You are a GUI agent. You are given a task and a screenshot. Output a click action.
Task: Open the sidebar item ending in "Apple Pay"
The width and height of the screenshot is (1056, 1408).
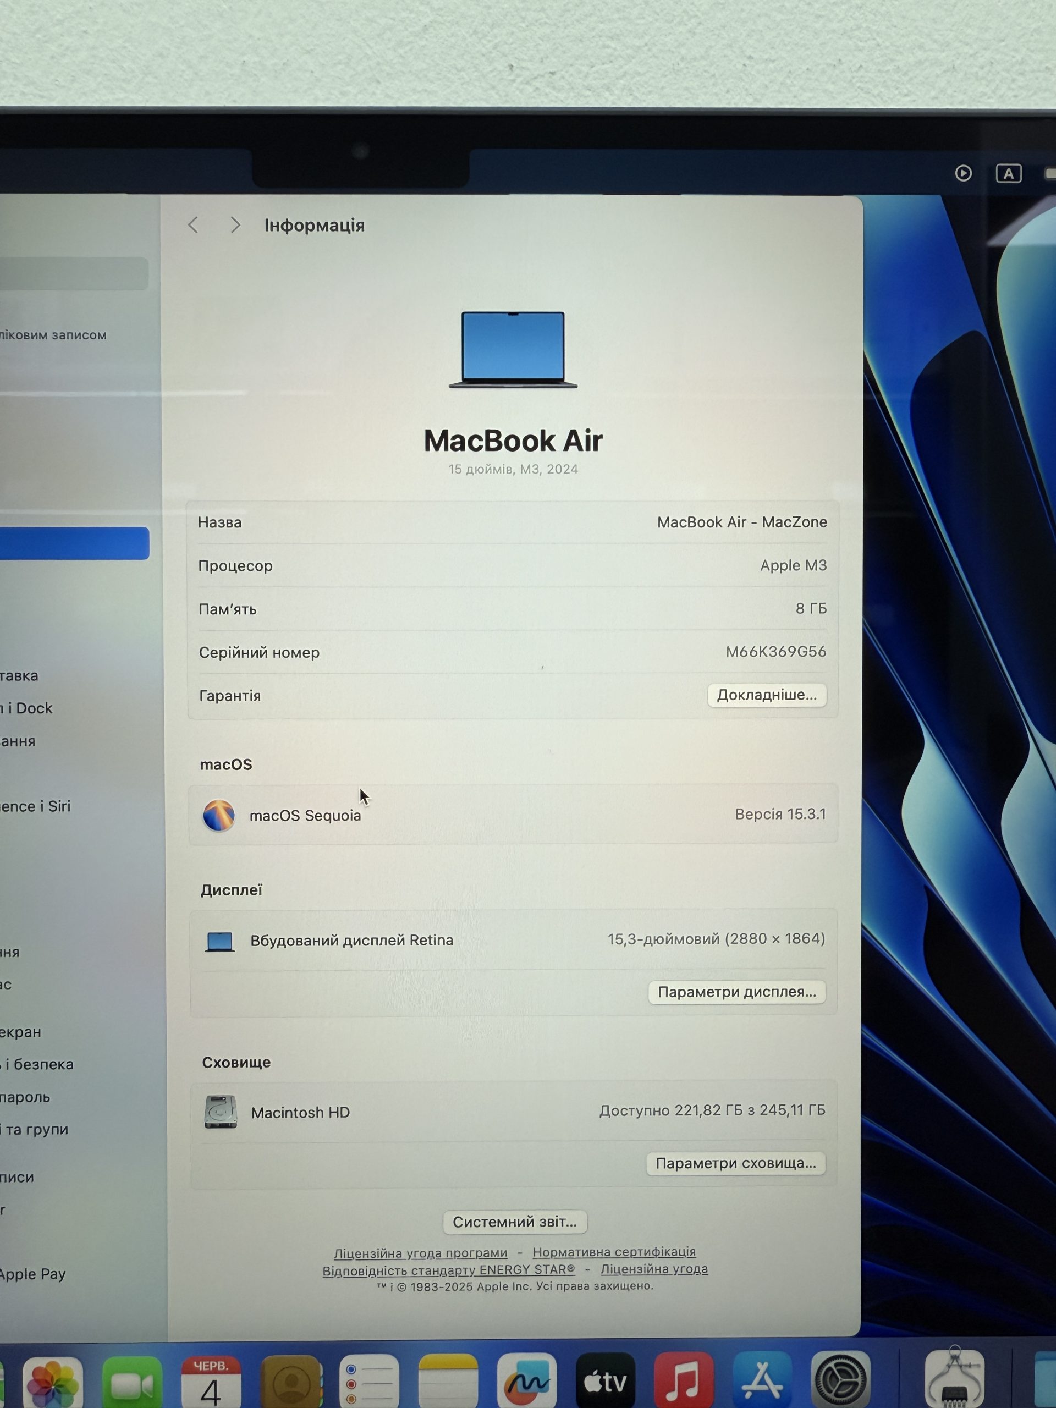[32, 1274]
